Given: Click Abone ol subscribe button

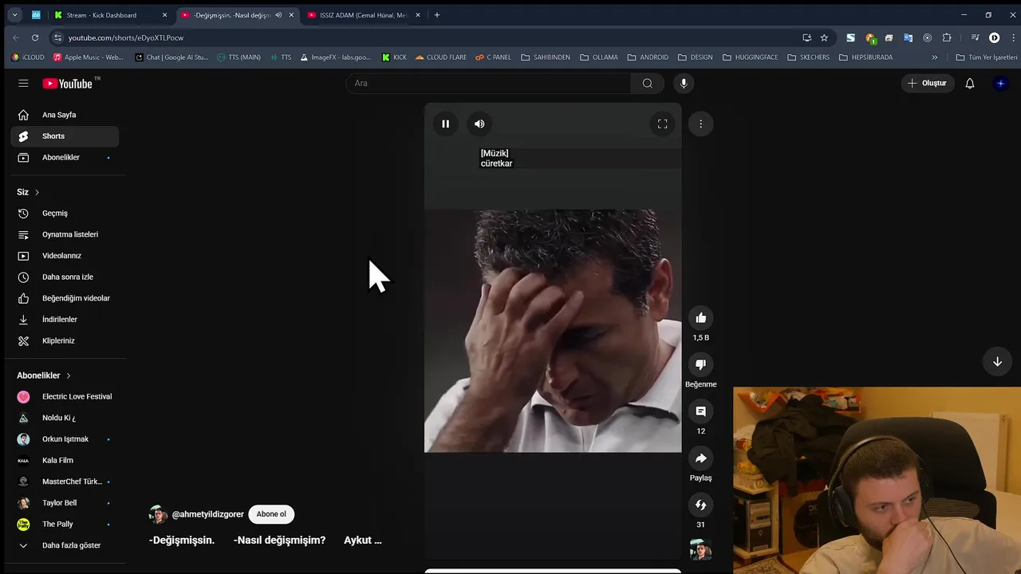Looking at the screenshot, I should point(271,514).
